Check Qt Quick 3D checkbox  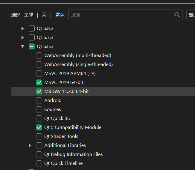tap(39, 118)
